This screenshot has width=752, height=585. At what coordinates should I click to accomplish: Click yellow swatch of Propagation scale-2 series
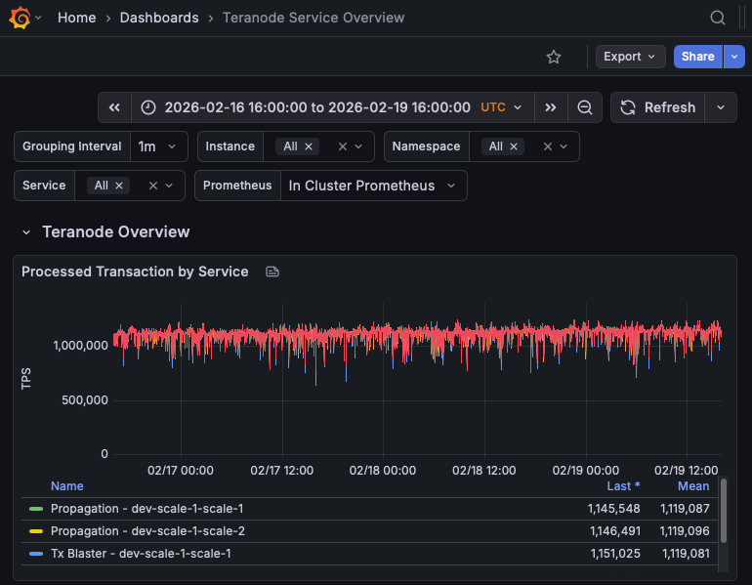[x=36, y=531]
